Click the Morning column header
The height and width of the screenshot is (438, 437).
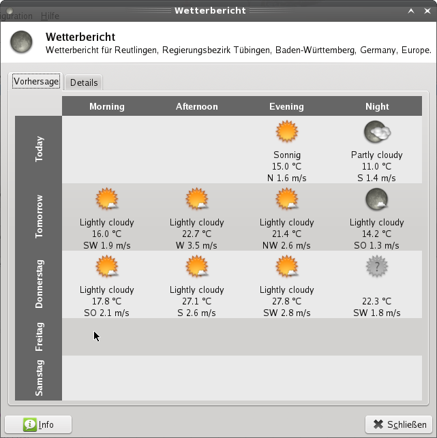(x=107, y=106)
